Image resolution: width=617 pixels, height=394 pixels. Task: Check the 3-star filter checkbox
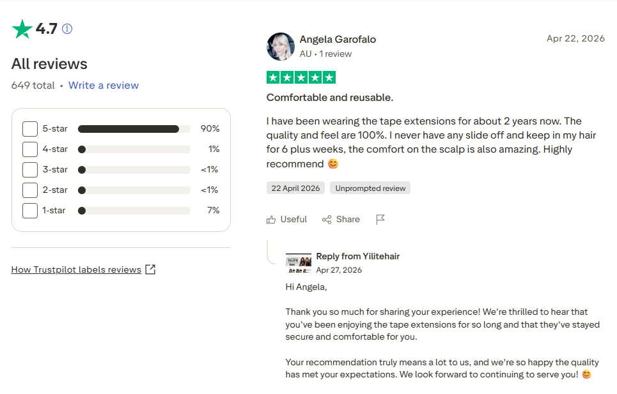(30, 170)
